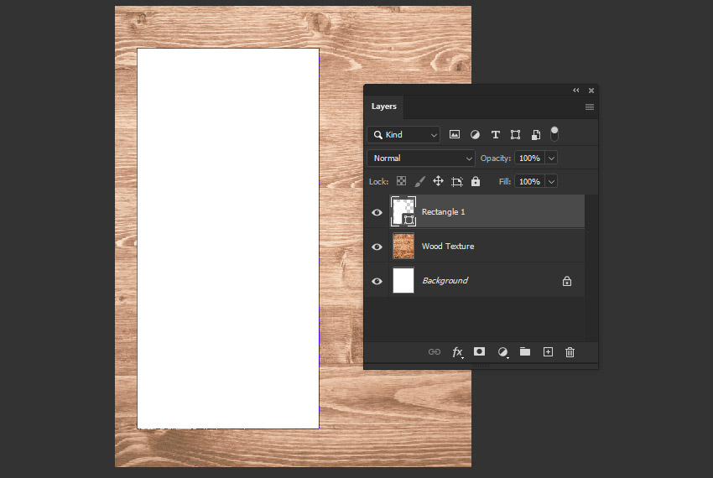Viewport: 713px width, 478px height.
Task: Filter layers by type layers icon
Action: (x=495, y=135)
